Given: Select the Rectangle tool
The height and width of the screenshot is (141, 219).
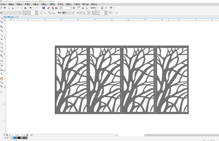Looking at the screenshot, I should (2, 43).
